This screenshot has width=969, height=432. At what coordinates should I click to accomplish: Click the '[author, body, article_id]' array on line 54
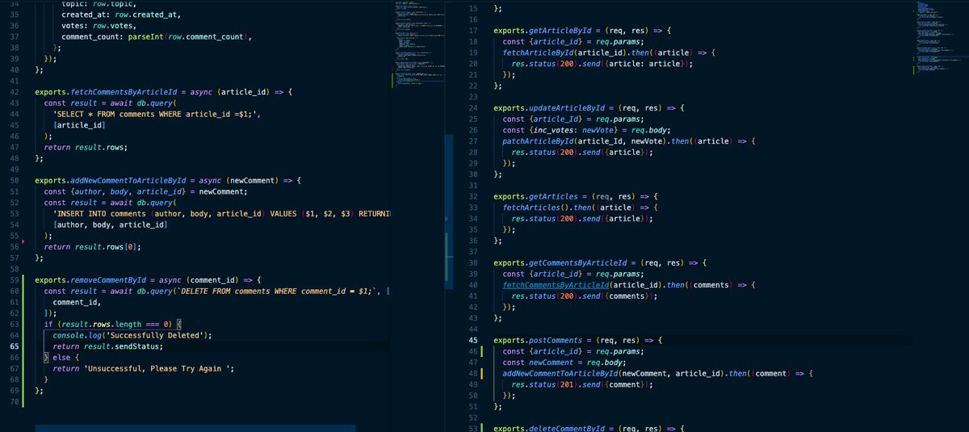pyautogui.click(x=110, y=224)
